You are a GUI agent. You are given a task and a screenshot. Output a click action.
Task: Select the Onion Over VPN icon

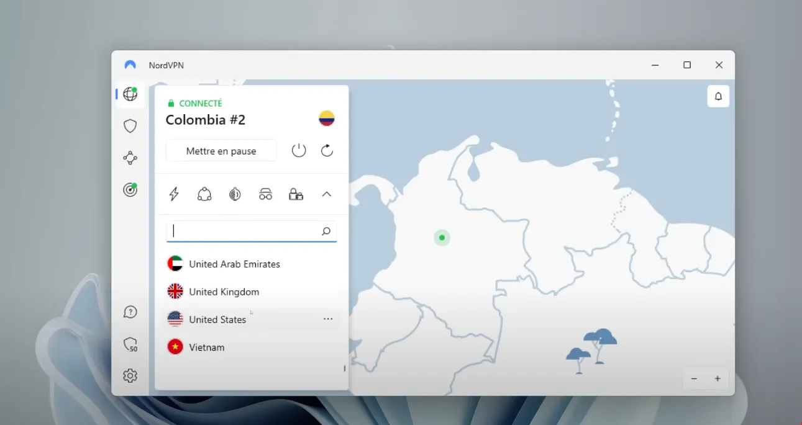[x=235, y=194]
